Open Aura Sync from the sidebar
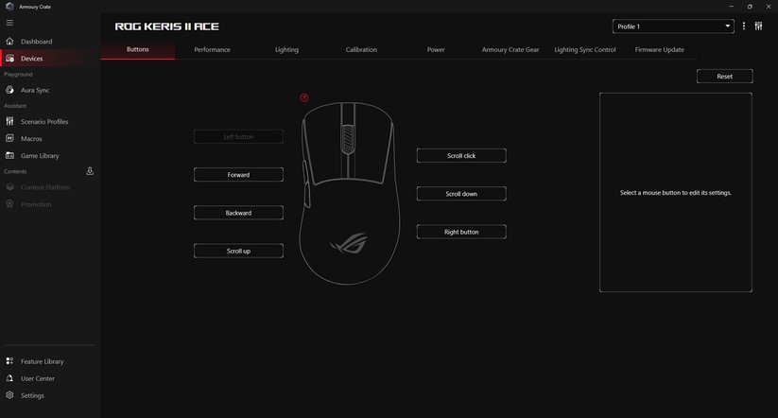The image size is (778, 418). (49, 90)
